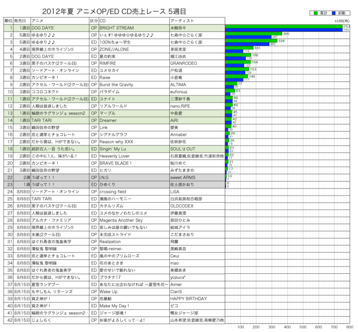The image size is (358, 332).
Task: Click artist OLDCODEX
Action: pyautogui.click(x=197, y=206)
